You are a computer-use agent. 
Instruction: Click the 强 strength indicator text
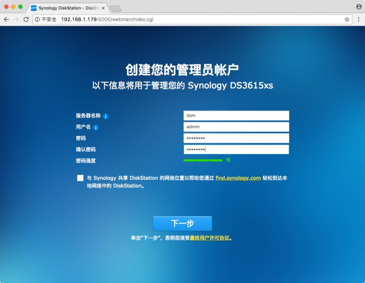(228, 160)
